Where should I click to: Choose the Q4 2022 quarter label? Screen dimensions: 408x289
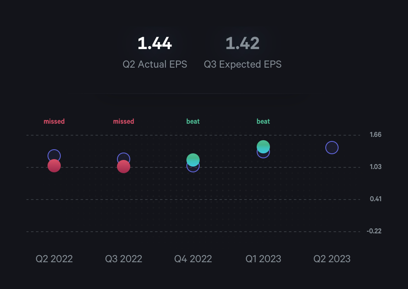coord(193,259)
